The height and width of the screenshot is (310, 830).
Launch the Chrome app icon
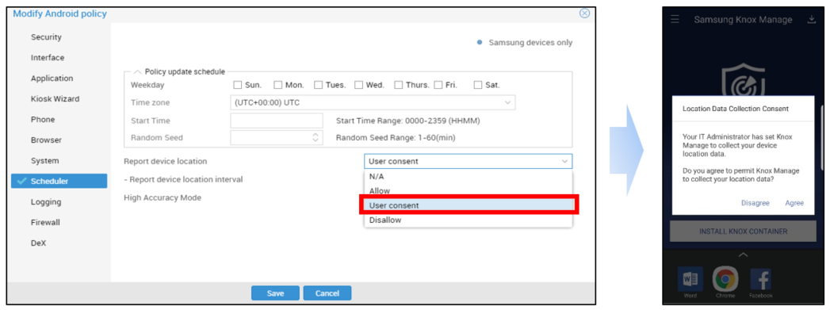click(x=725, y=279)
